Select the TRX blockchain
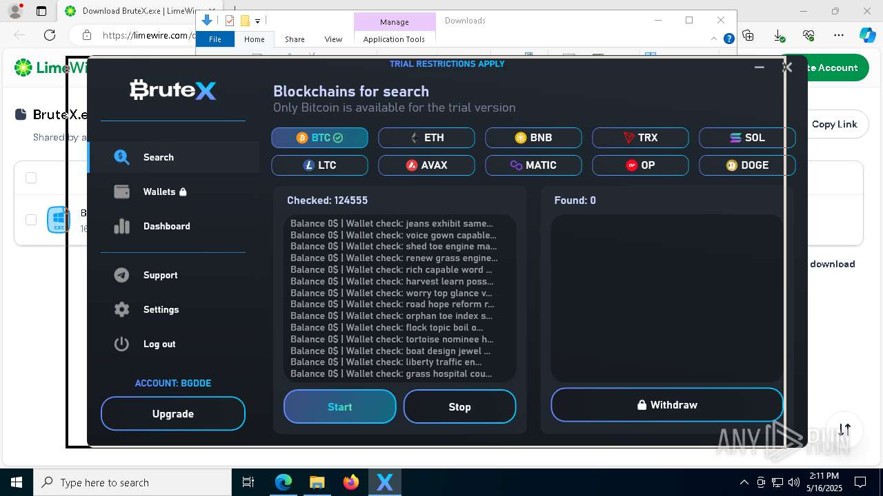 640,138
